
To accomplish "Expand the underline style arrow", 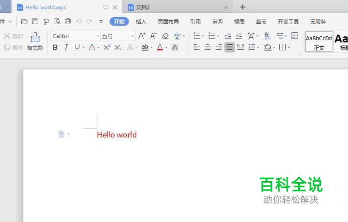I will (83, 47).
